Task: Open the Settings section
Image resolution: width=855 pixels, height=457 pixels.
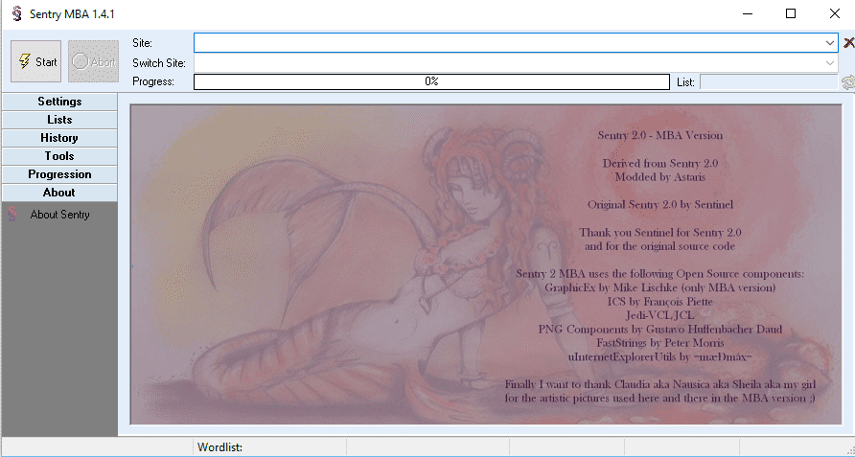Action: click(x=59, y=102)
